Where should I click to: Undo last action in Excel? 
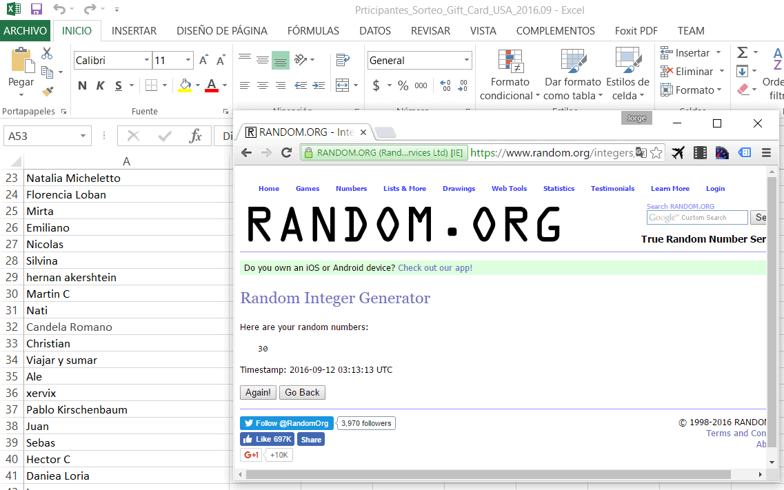pyautogui.click(x=59, y=9)
